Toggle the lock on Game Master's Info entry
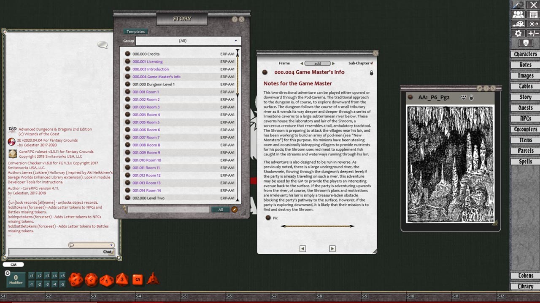Screen dimensions: 540x303 click(372, 72)
